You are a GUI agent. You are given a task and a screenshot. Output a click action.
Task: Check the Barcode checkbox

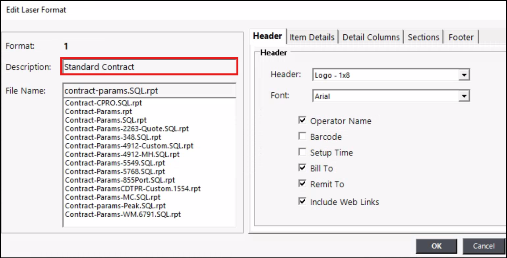(x=303, y=137)
